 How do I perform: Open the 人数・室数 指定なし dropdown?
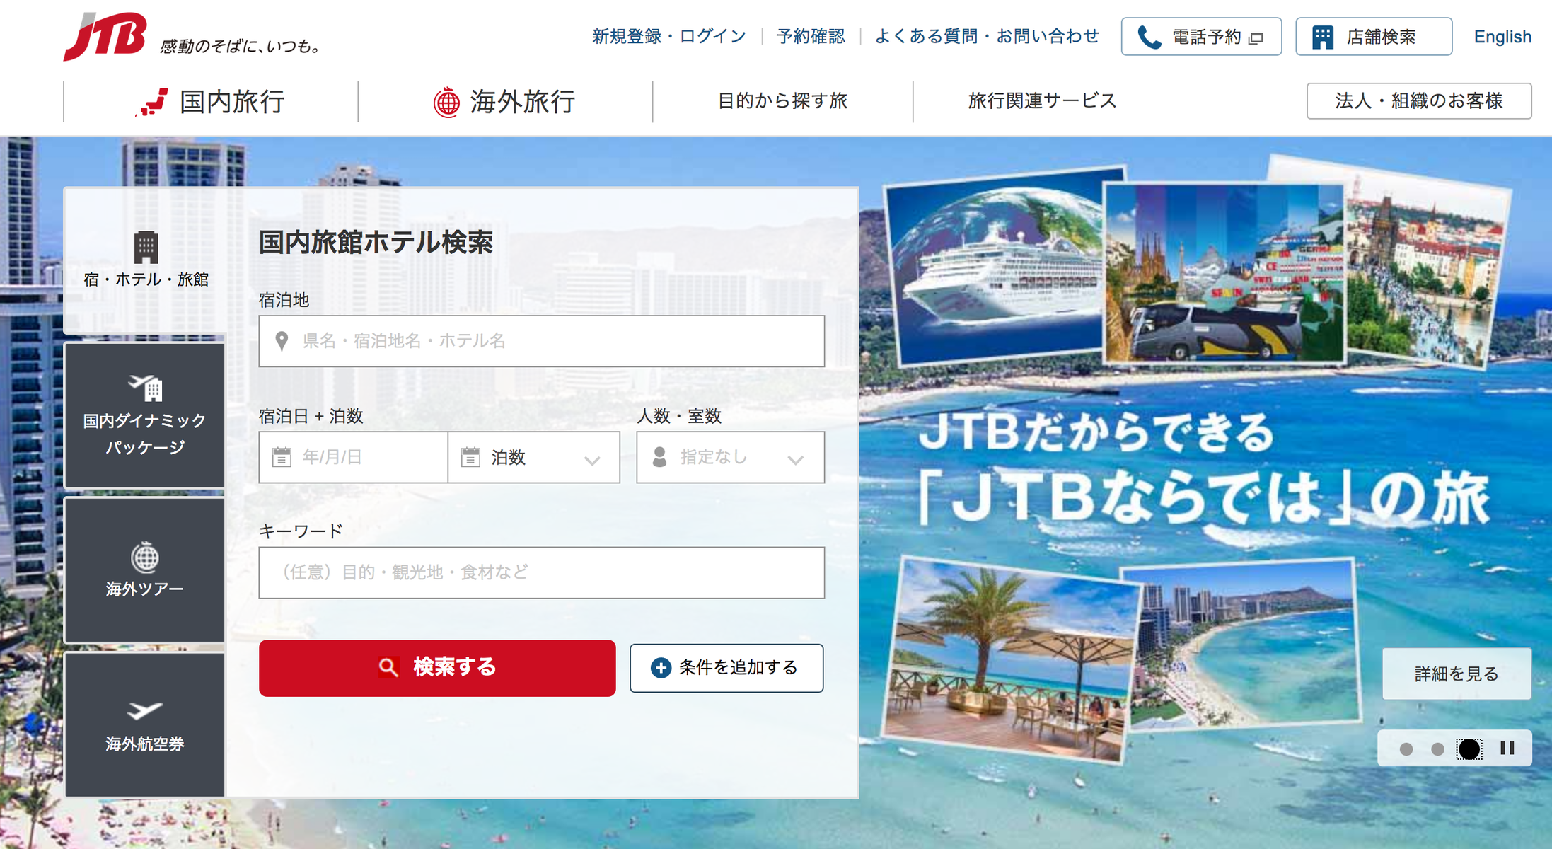pos(730,457)
